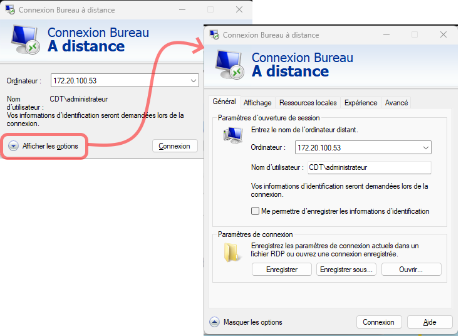Click the title bar app icon in expanded window

[x=214, y=34]
